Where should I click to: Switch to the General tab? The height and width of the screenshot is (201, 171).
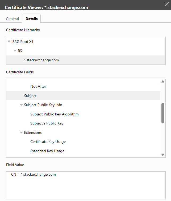[12, 19]
